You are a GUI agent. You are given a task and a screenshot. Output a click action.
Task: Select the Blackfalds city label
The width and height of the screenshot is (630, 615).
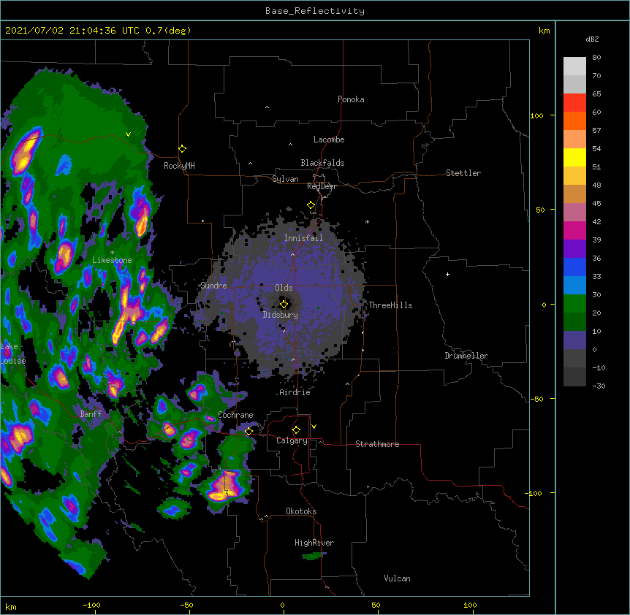coord(322,163)
